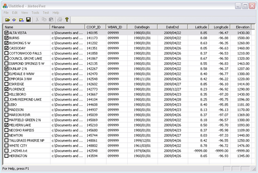
Task: Click the JOHN REDMOND LAKE name
Action: (25, 99)
